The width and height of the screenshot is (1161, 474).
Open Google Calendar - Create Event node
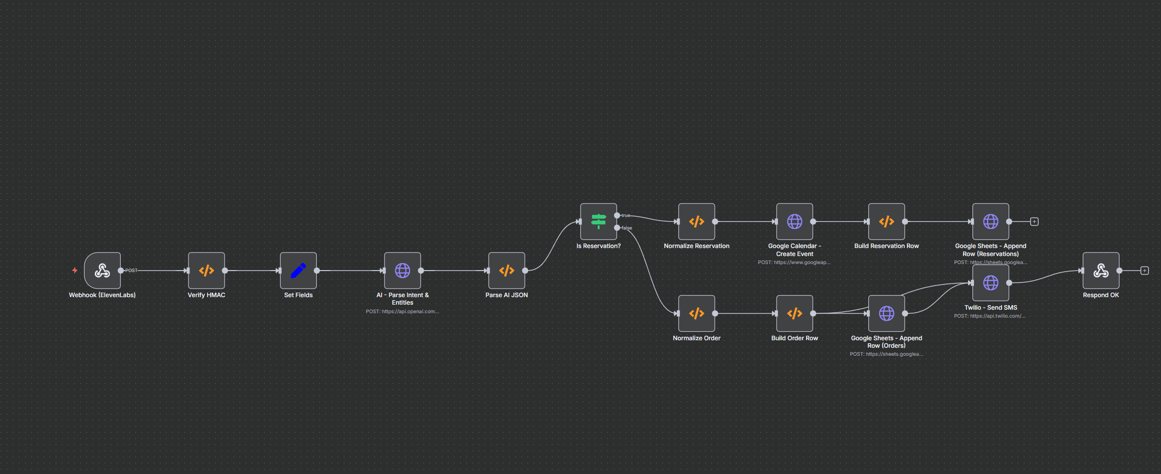(795, 221)
